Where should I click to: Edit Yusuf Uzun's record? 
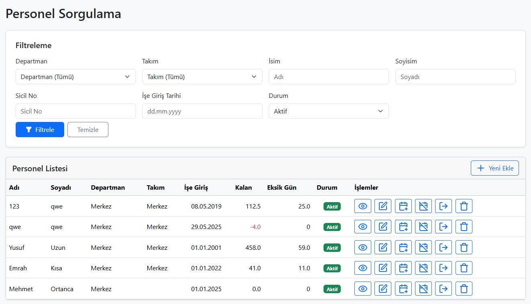coord(383,247)
